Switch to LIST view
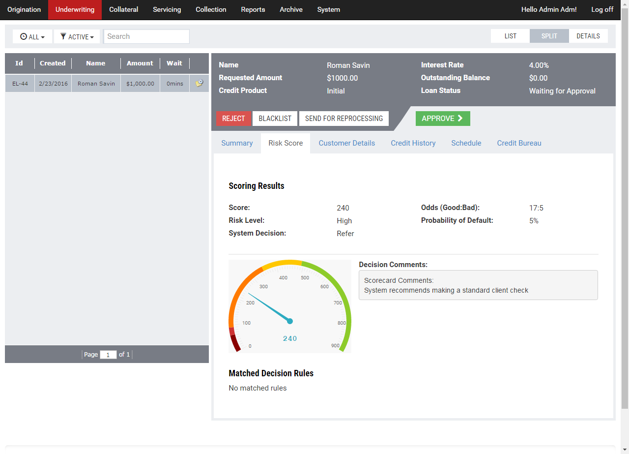The height and width of the screenshot is (454, 629). click(511, 36)
